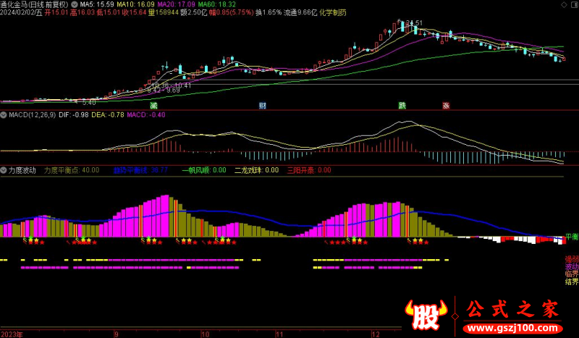The height and width of the screenshot is (338, 579).
Task: Click the blue 财 event marker
Action: pos(262,106)
